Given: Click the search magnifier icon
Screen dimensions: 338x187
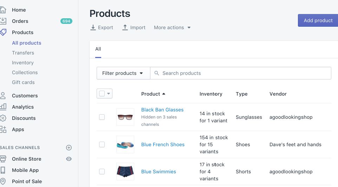Looking at the screenshot, I should 157,73.
